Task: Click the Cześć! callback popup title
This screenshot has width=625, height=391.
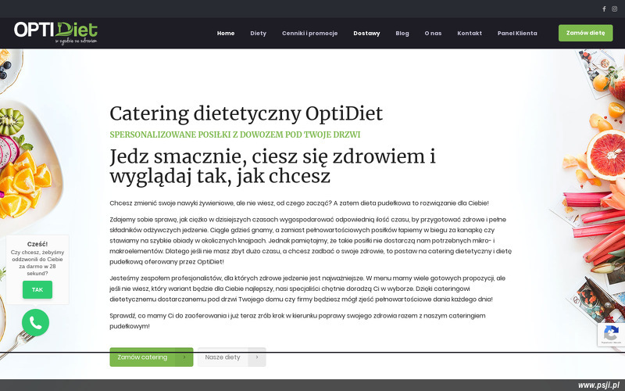Action: coord(37,244)
